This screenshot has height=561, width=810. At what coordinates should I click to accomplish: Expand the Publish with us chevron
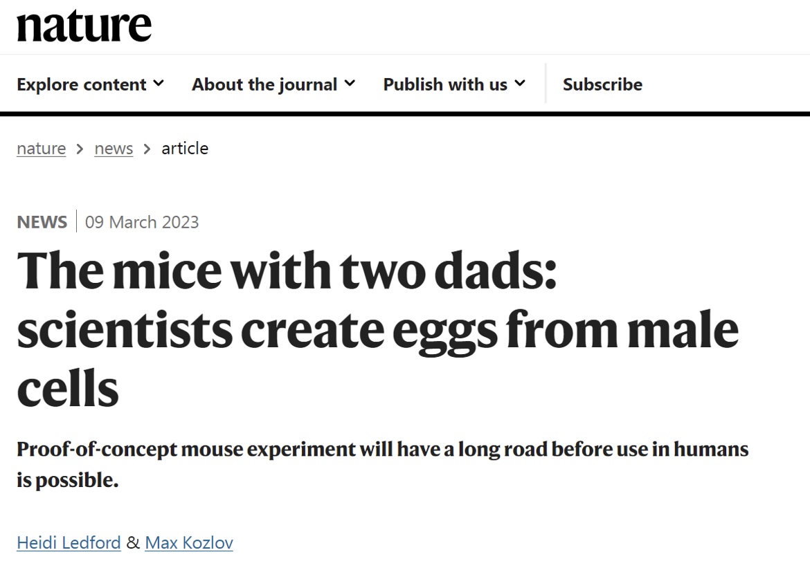[x=520, y=83]
